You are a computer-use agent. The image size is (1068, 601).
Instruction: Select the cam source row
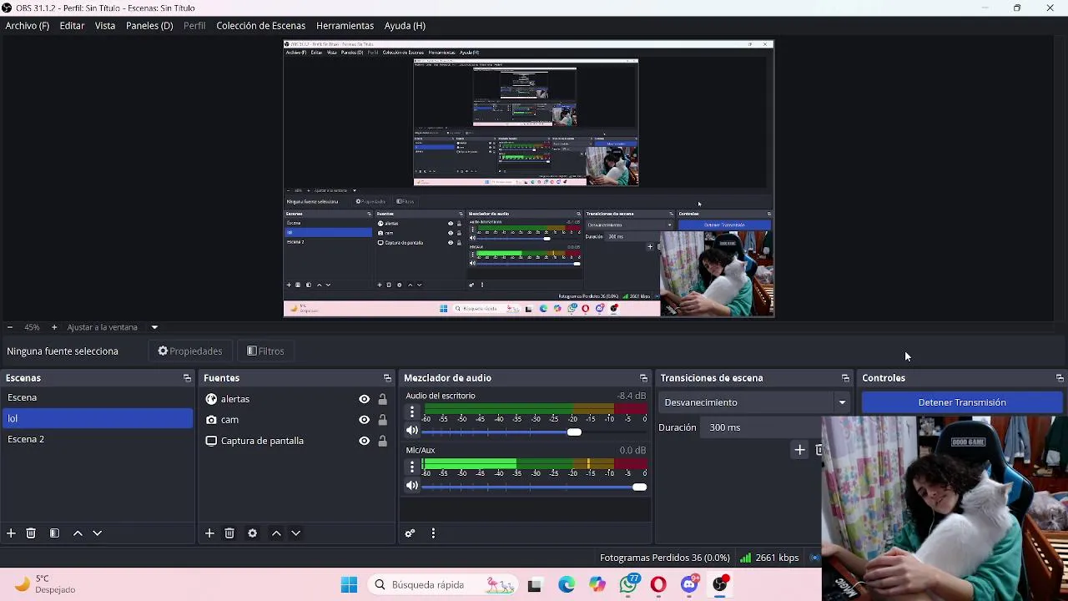click(297, 420)
